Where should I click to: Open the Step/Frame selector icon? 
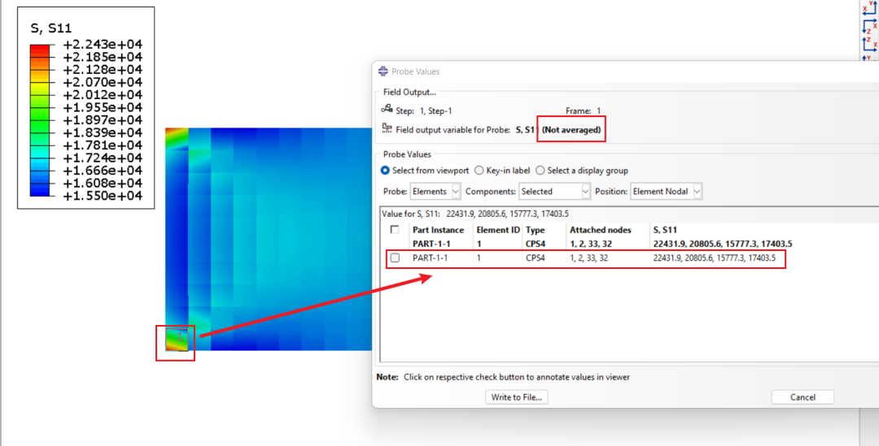coord(387,109)
